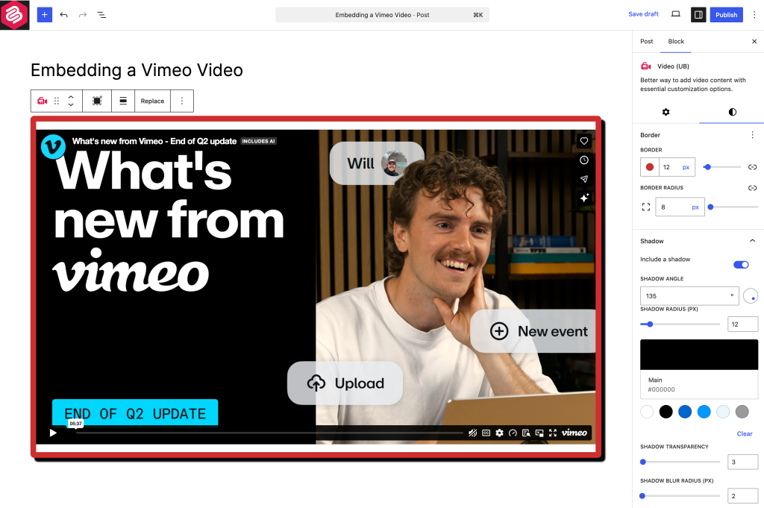Click the Publish button
This screenshot has height=508, width=764.
click(726, 15)
